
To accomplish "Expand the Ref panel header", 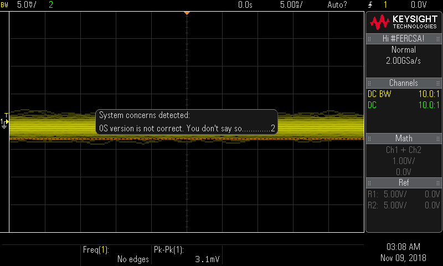I will (x=404, y=182).
